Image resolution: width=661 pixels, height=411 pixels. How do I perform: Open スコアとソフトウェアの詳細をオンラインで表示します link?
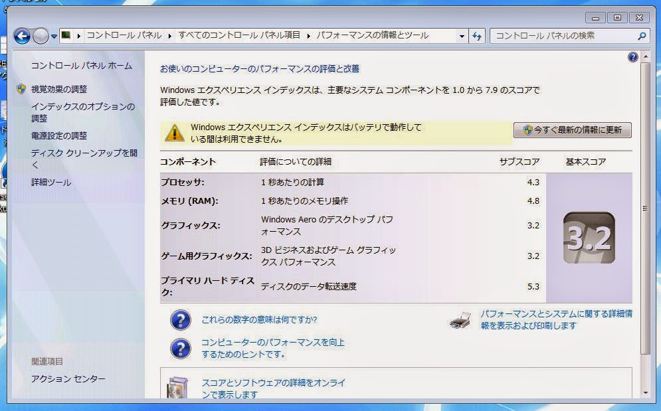coord(274,388)
